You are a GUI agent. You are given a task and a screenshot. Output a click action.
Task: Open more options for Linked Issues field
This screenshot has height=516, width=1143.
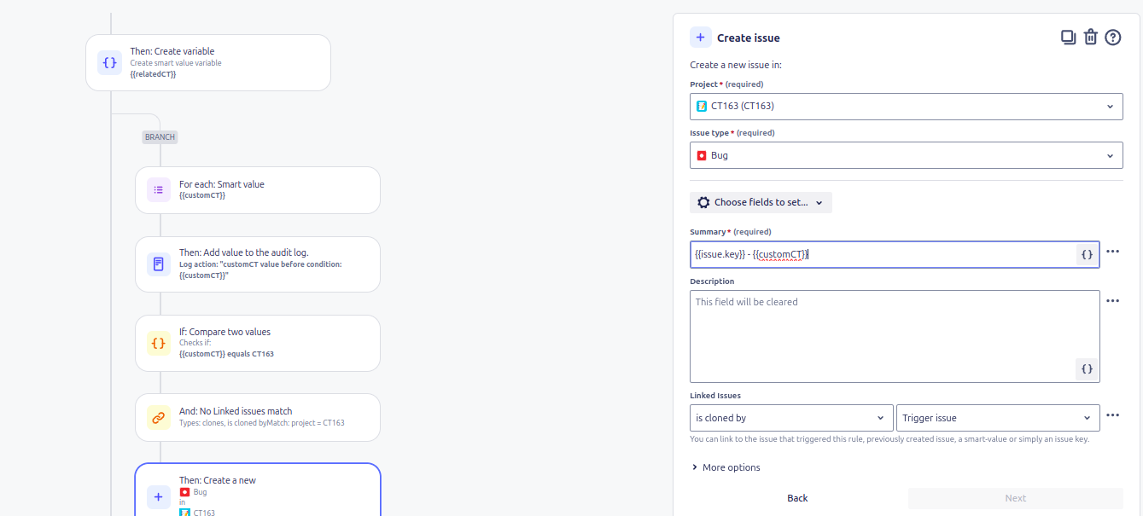[1112, 415]
